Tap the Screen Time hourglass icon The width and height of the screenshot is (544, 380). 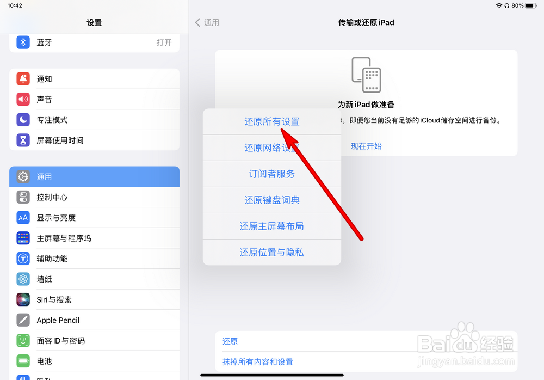click(x=23, y=140)
